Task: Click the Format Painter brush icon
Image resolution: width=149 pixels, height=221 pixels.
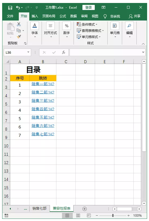Action: [x=19, y=37]
